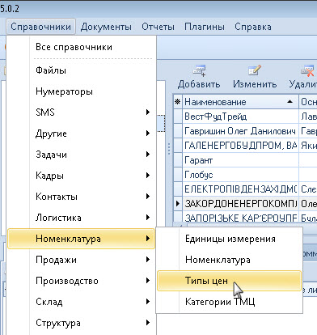The image size is (317, 335).
Task: Choose Типы цен in submenu
Action: pos(229,281)
